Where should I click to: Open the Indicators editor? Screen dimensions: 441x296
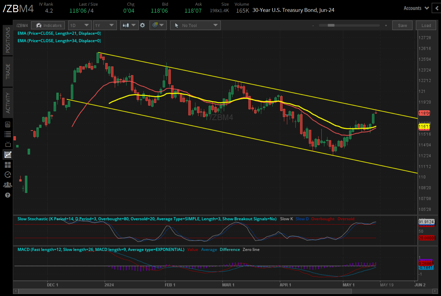coord(48,25)
